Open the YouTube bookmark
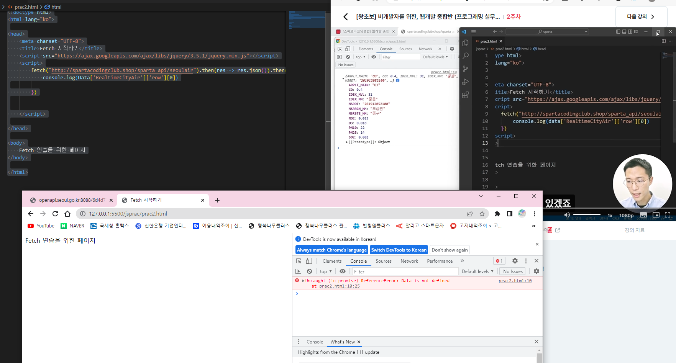Image resolution: width=676 pixels, height=363 pixels. pos(41,226)
